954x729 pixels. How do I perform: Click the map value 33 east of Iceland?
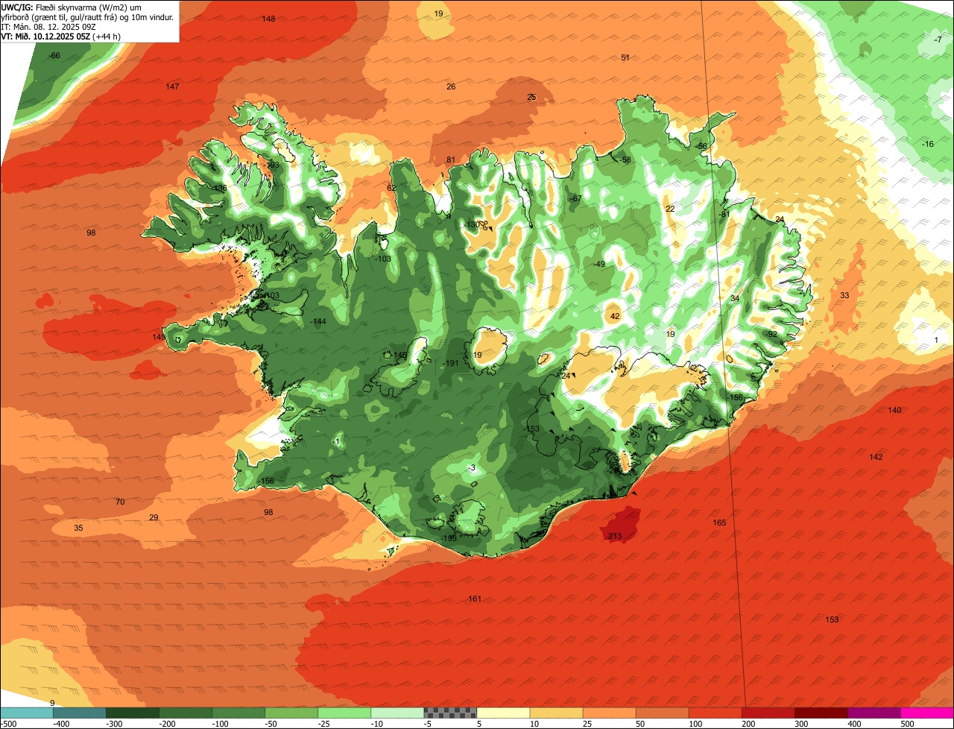[844, 295]
